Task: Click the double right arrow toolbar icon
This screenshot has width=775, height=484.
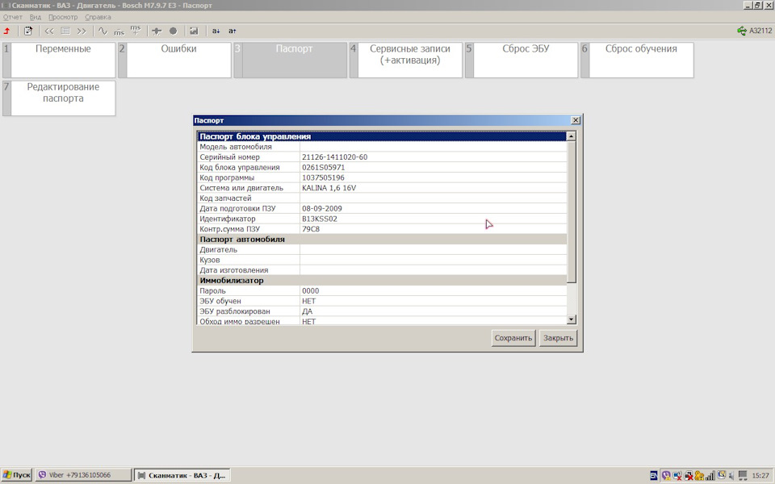Action: point(82,31)
